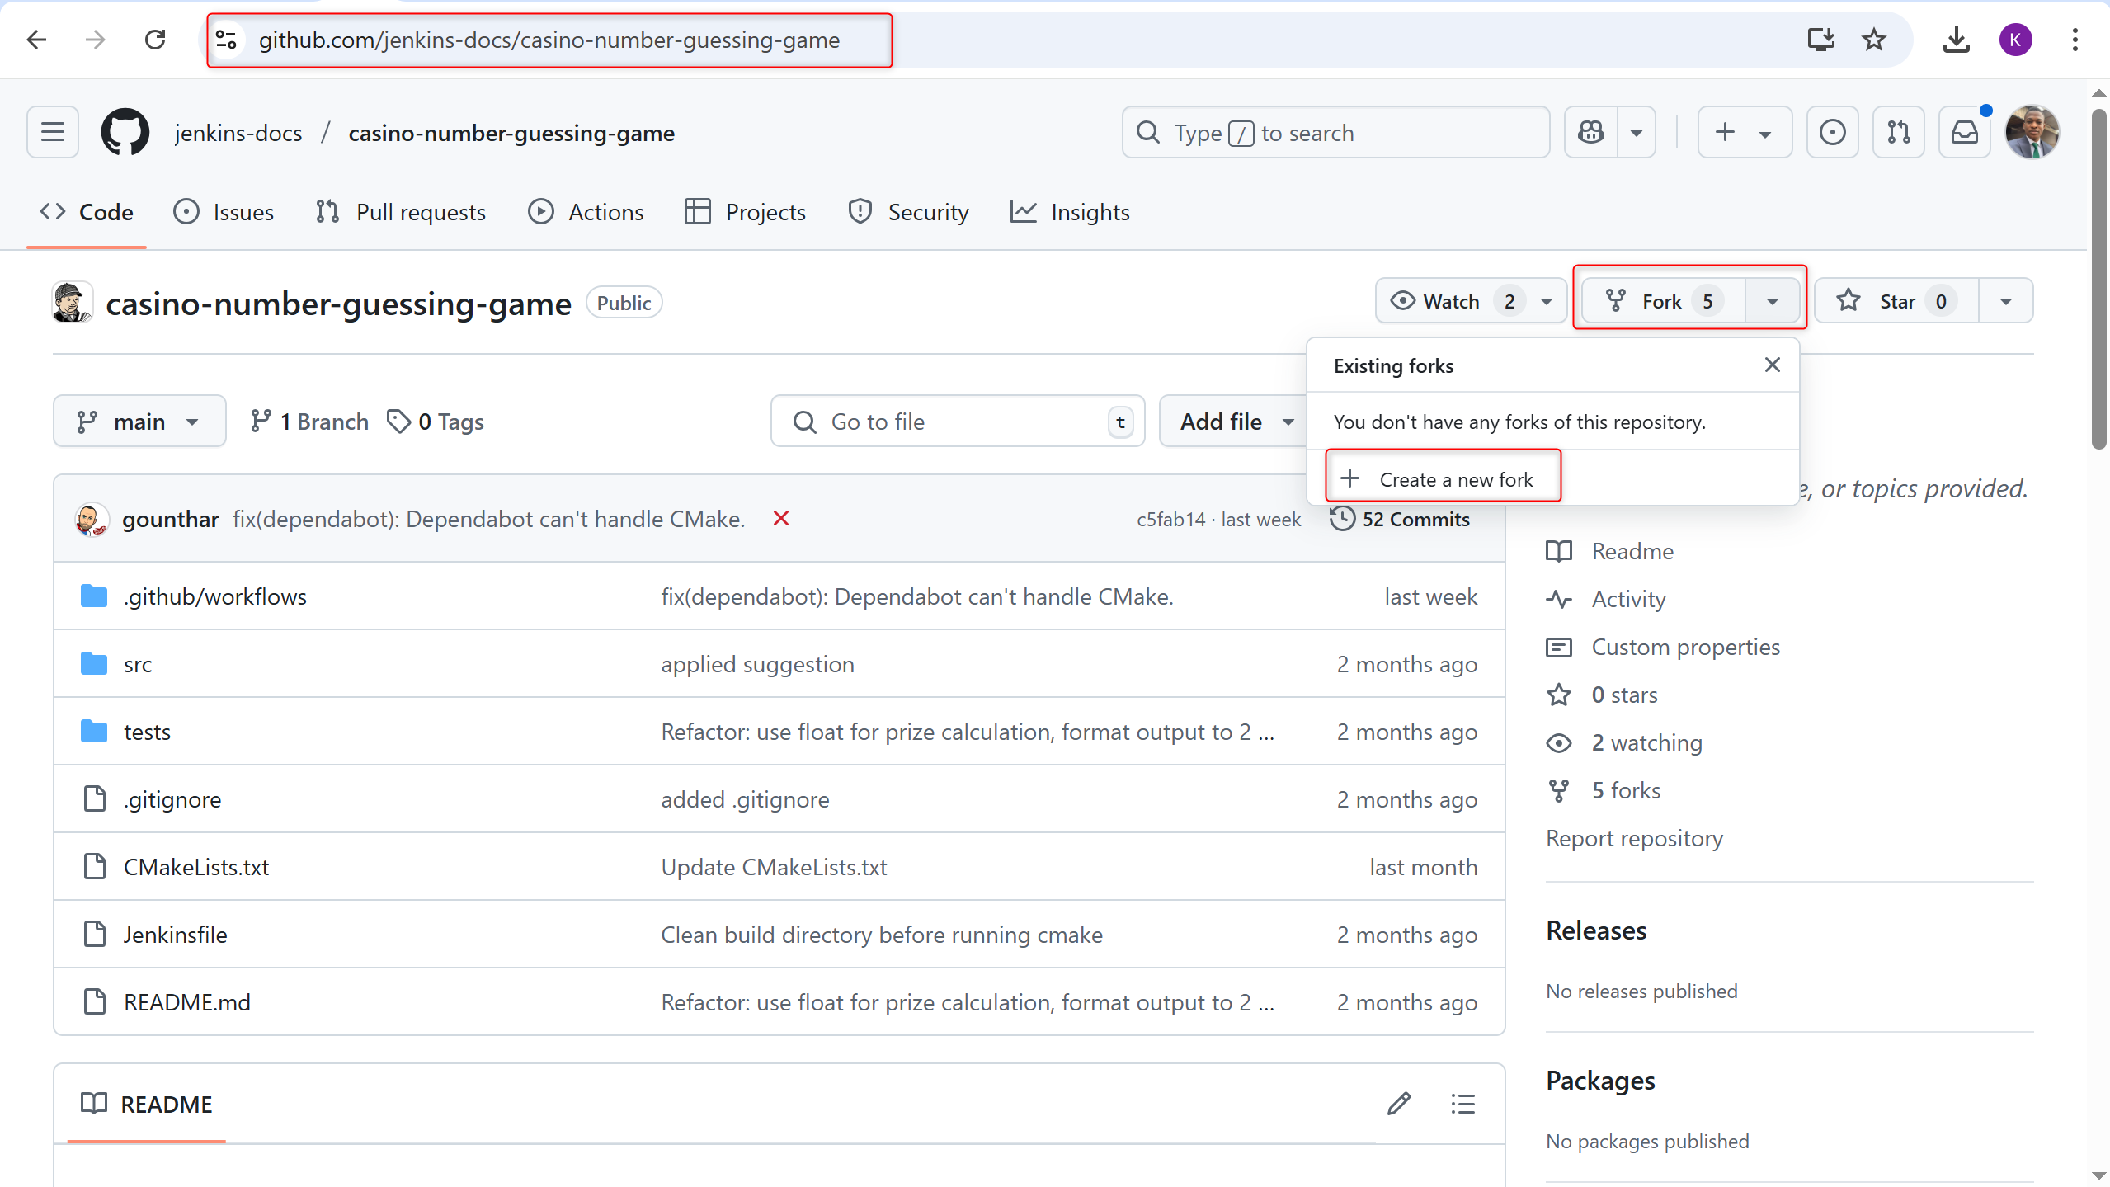Open browser downloads icon

click(1957, 40)
